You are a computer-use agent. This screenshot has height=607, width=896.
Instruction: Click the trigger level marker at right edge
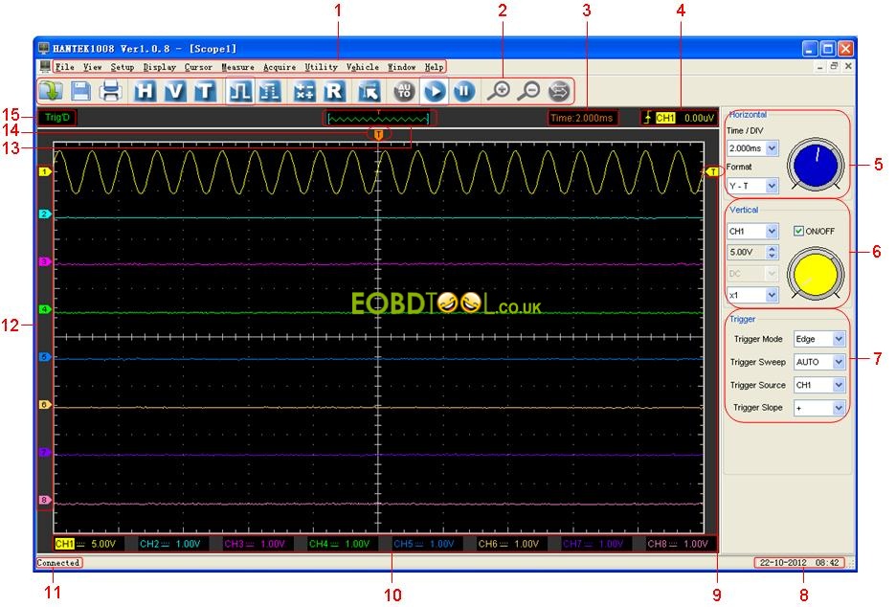712,171
